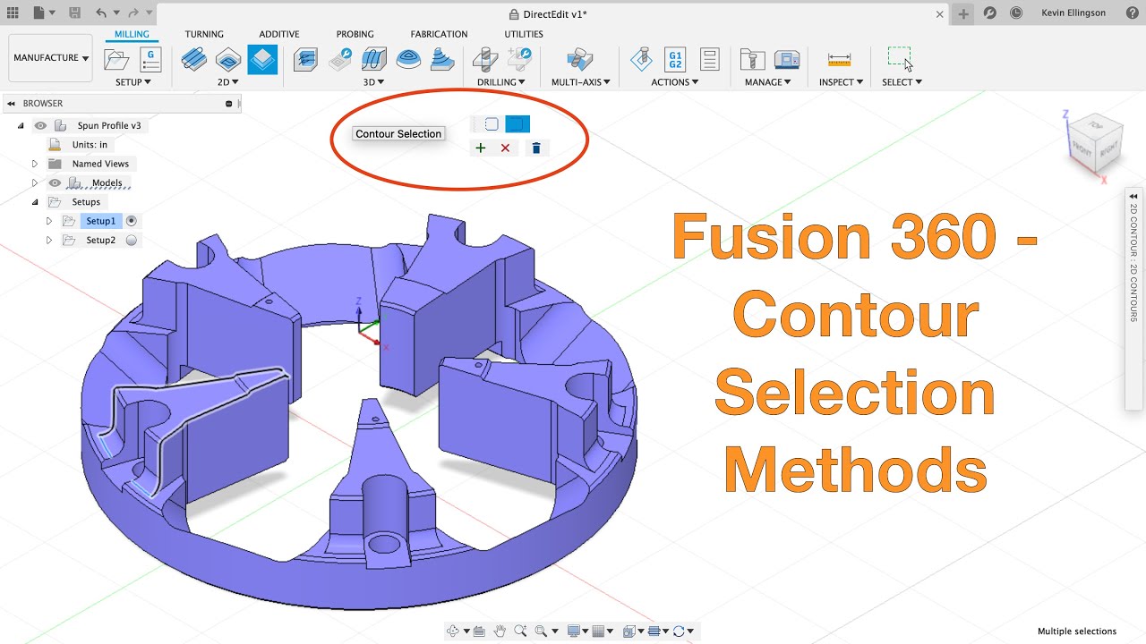This screenshot has width=1146, height=644.
Task: Expand the Setup1 tree node
Action: pos(49,221)
